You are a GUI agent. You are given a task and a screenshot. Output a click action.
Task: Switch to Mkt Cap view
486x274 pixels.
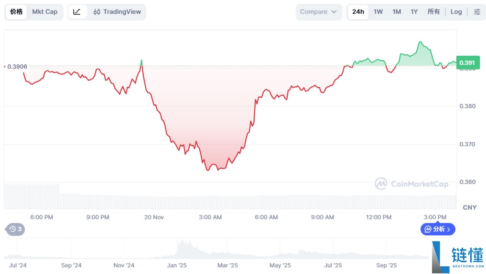(x=44, y=12)
